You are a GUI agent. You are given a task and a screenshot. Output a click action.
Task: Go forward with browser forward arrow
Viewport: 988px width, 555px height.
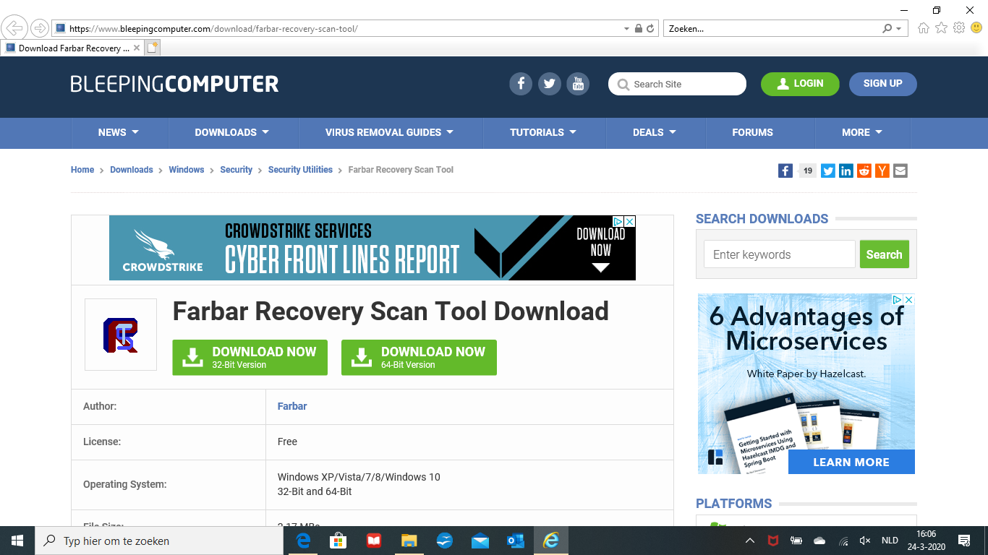(39, 28)
